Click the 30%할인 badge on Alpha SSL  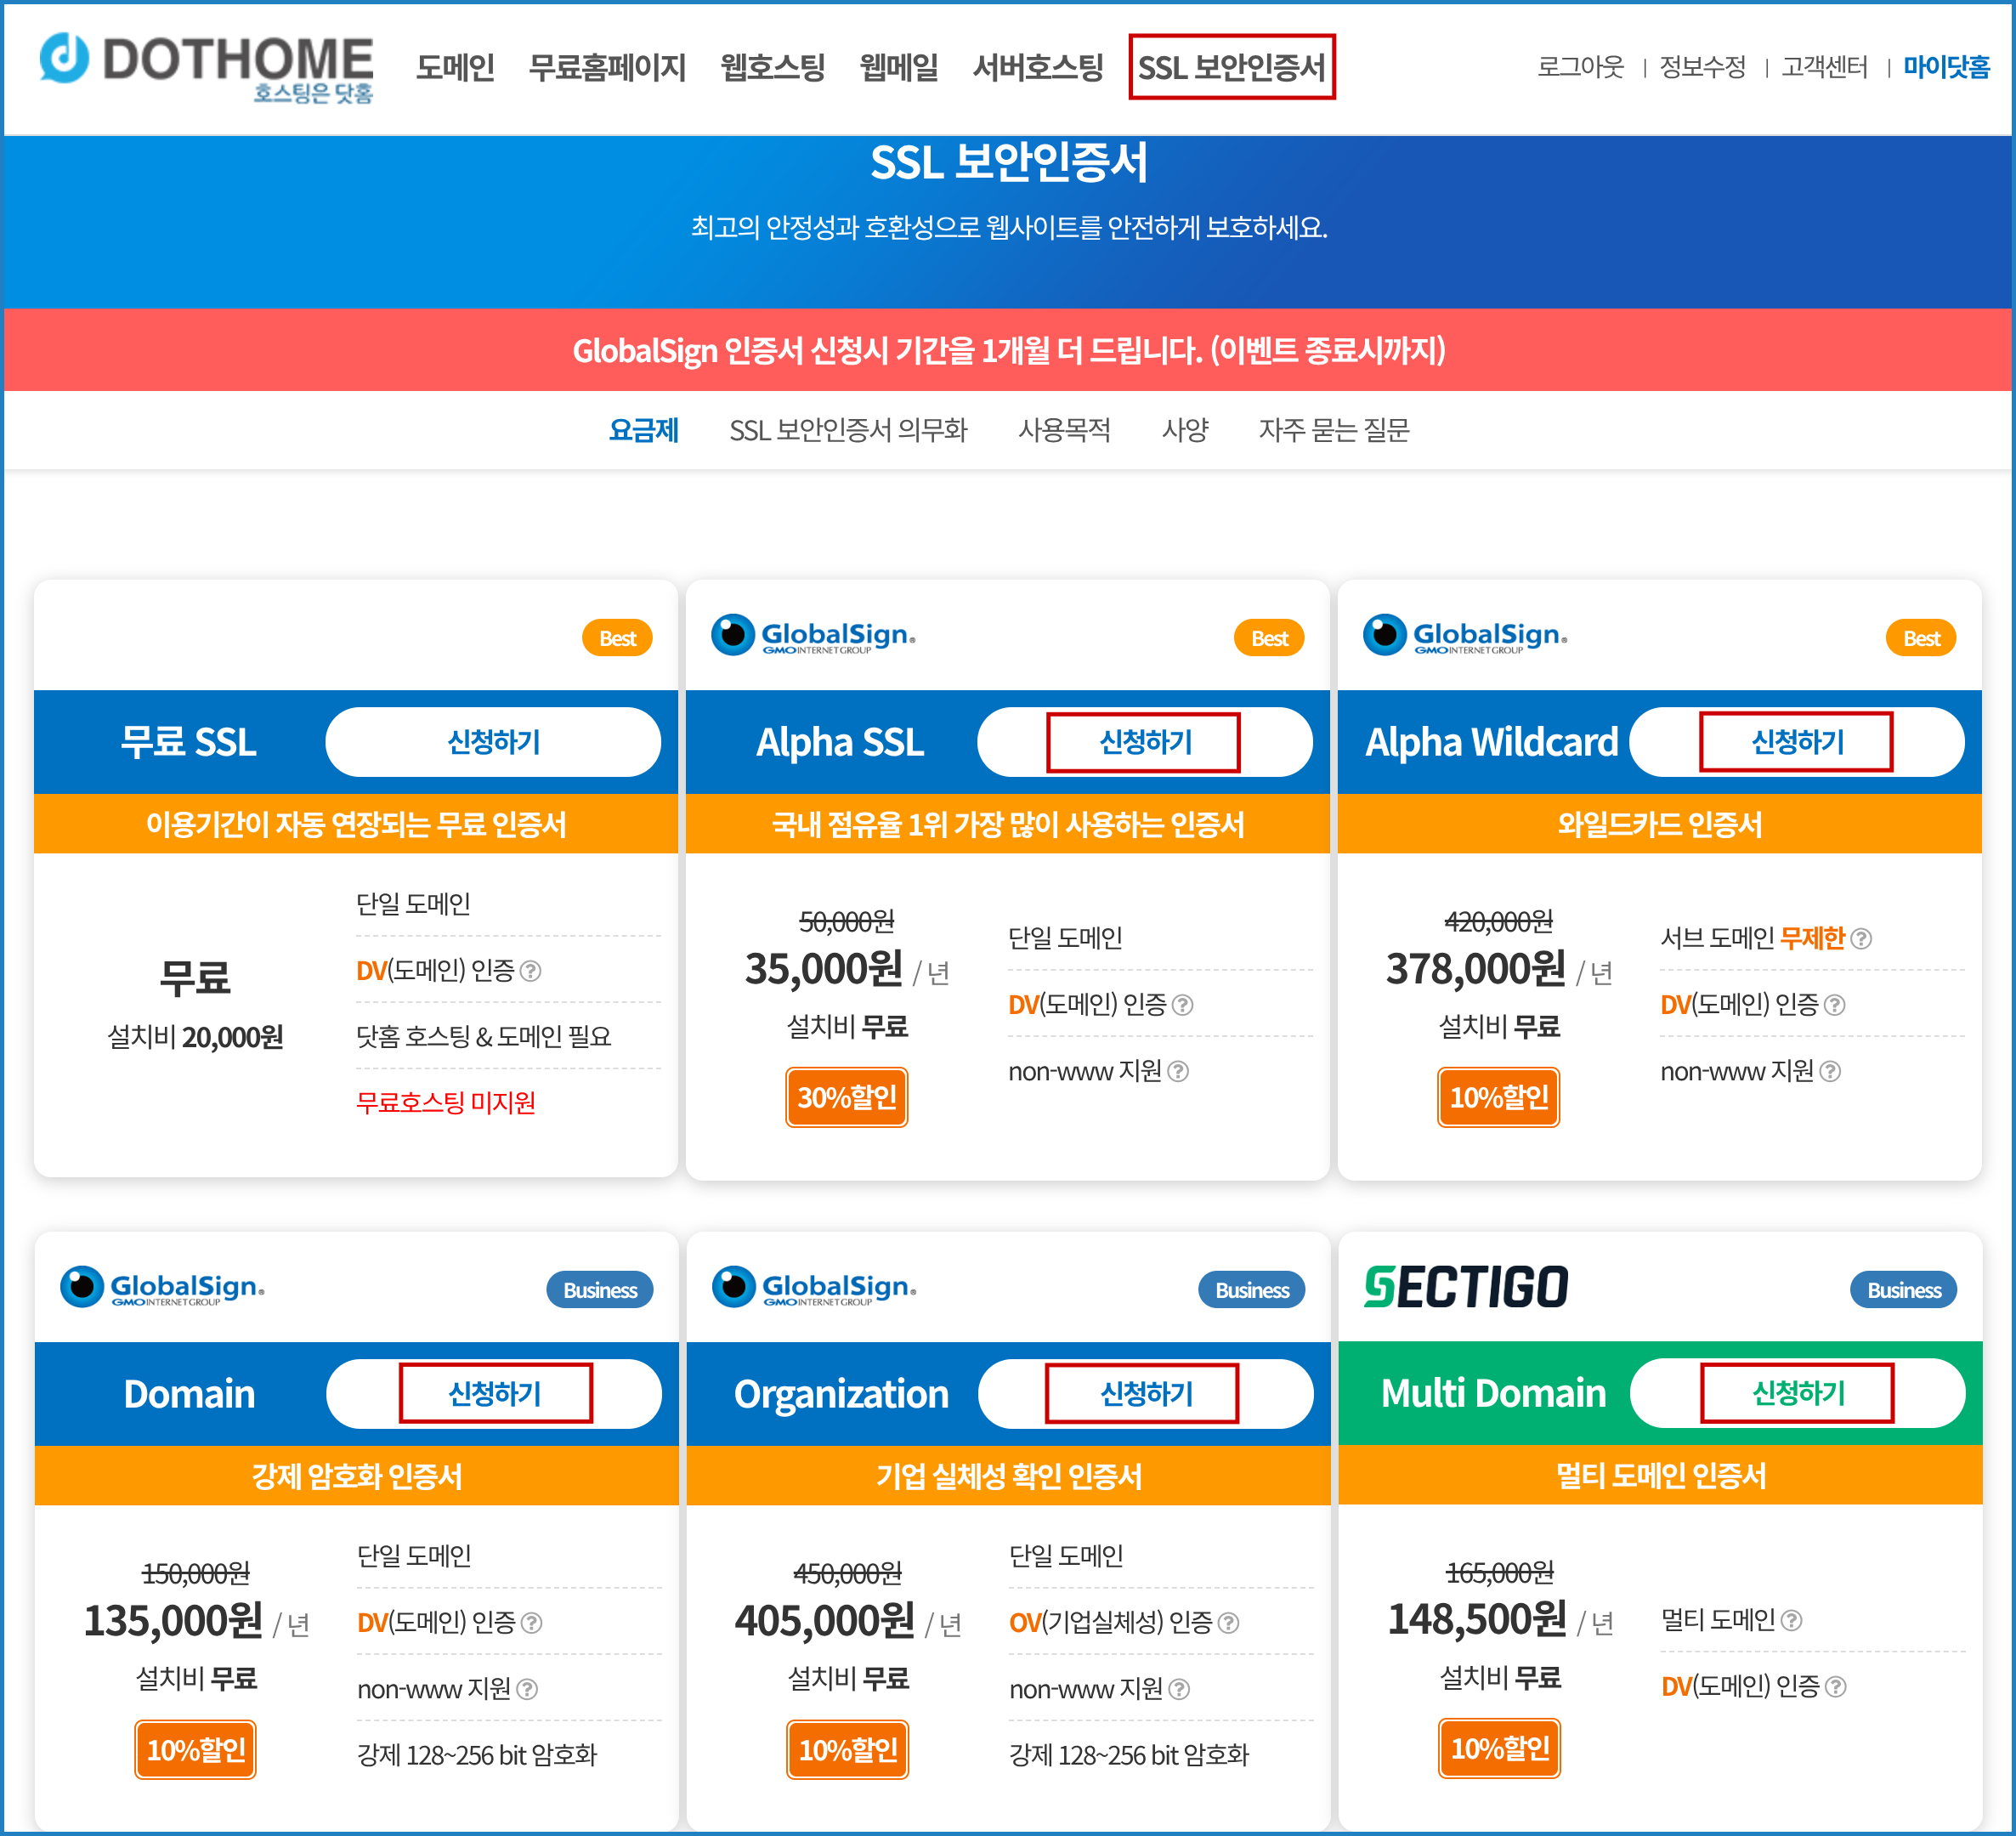[x=846, y=1097]
